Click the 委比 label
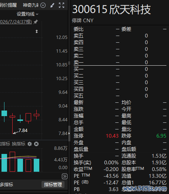The image size is (169, 194). click(79, 29)
